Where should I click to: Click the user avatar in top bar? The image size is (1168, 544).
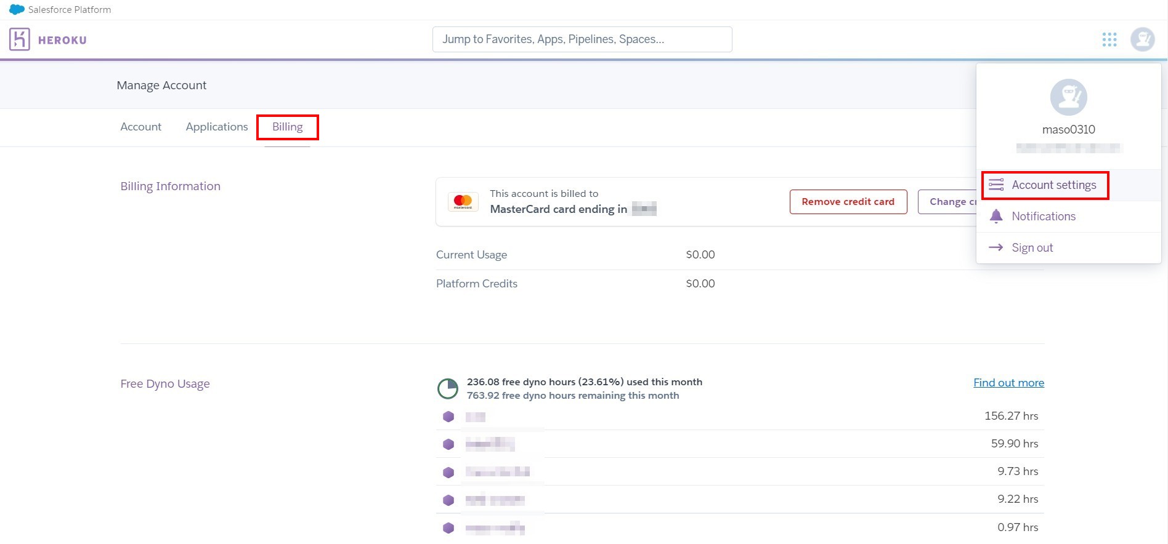coord(1142,39)
